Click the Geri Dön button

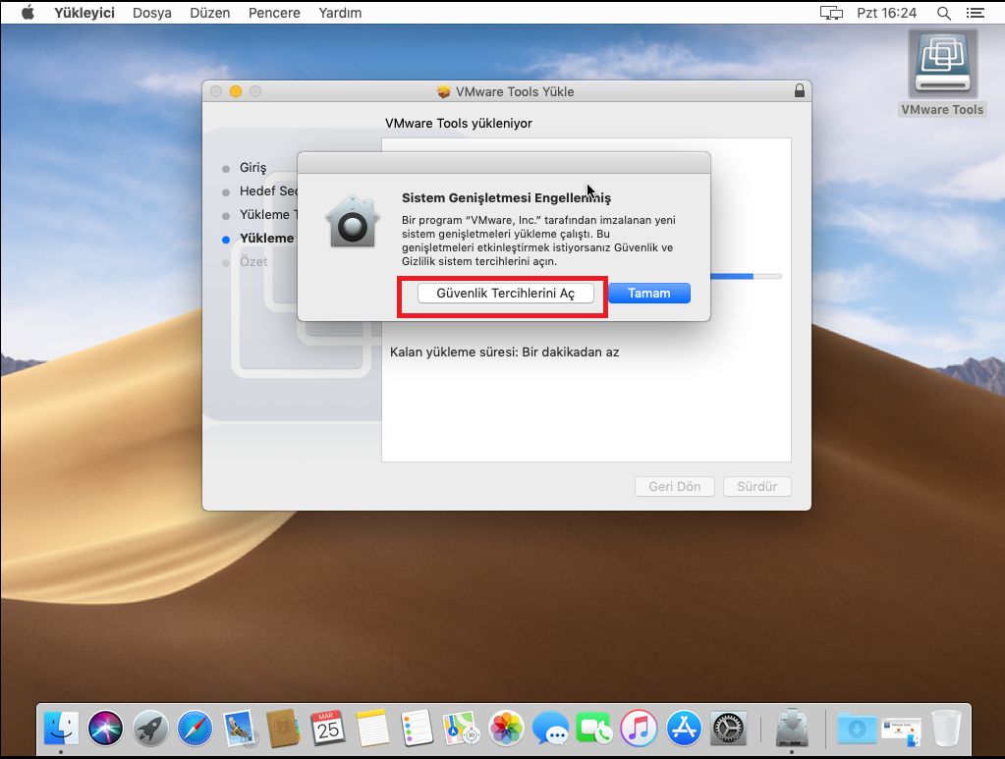click(x=674, y=486)
